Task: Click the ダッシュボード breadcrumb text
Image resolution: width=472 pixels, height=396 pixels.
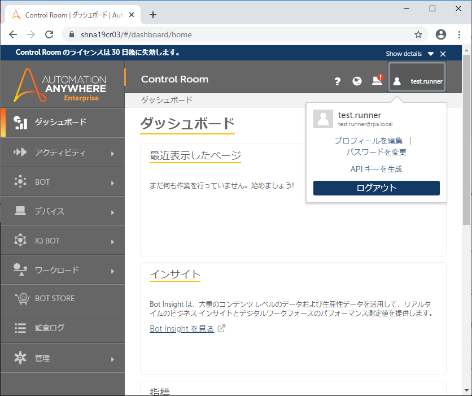Action: tap(167, 100)
